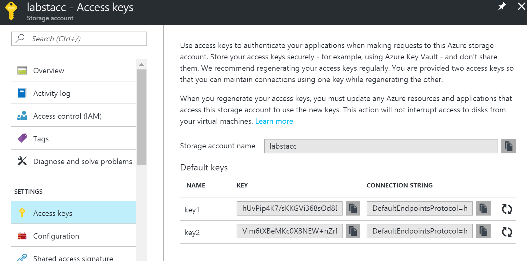The width and height of the screenshot is (527, 261).
Task: Click the 'Storage account' subtitle
Action: [50, 18]
